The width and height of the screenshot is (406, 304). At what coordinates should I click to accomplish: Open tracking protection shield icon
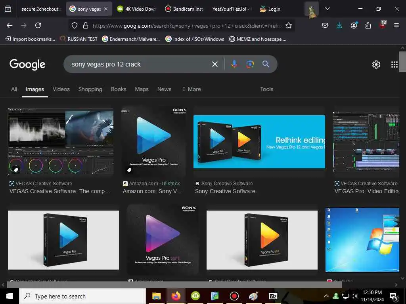click(x=75, y=25)
